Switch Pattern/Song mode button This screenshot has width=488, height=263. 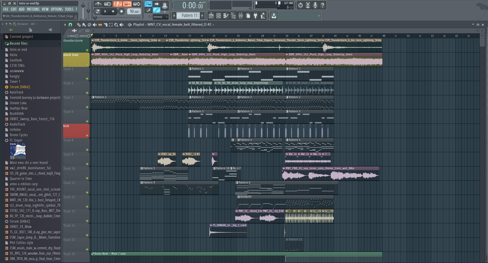97,11
